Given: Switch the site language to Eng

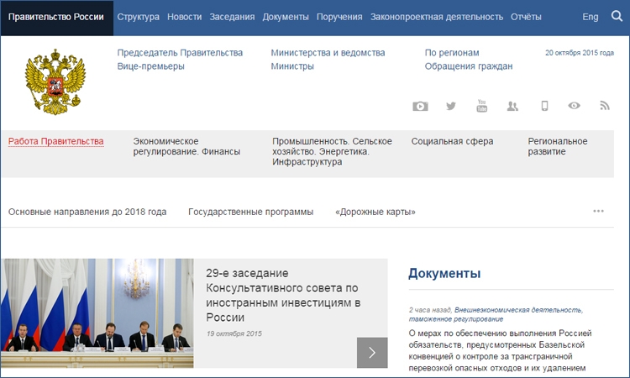Looking at the screenshot, I should pos(591,17).
